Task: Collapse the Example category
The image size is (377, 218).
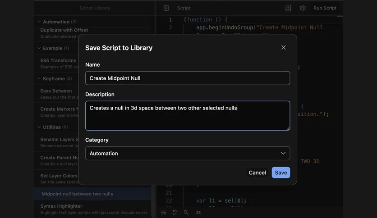Action: [x=39, y=48]
